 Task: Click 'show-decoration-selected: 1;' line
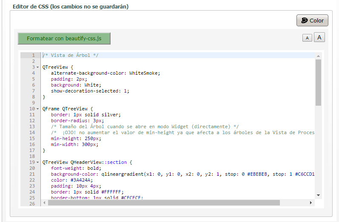point(90,91)
